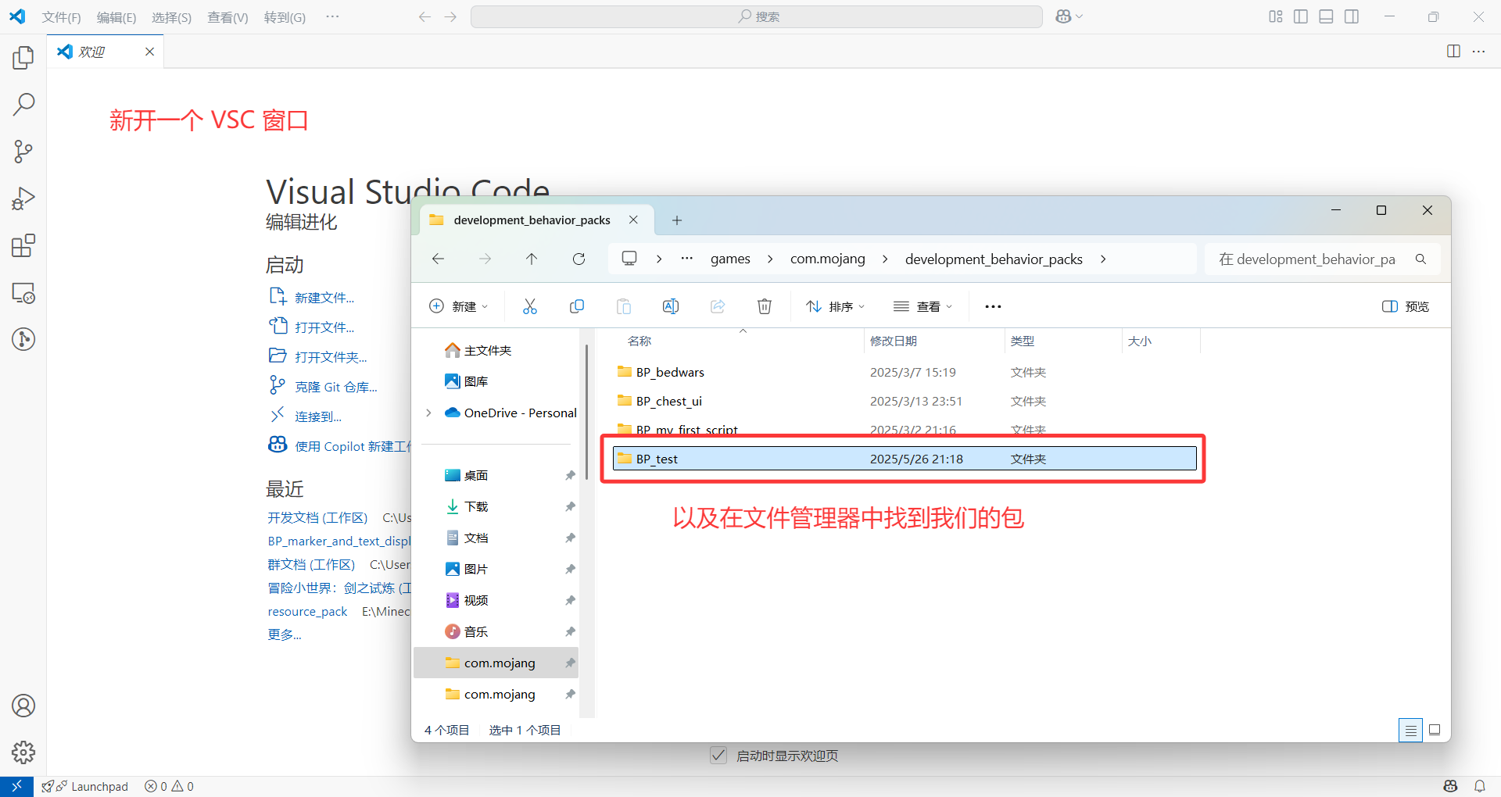Open notifications bell in status bar
The width and height of the screenshot is (1501, 797).
tap(1479, 786)
